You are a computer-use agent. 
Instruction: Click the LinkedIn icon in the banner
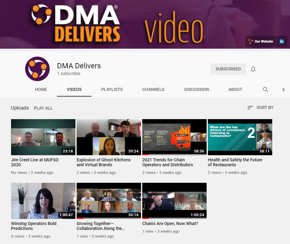pos(281,41)
